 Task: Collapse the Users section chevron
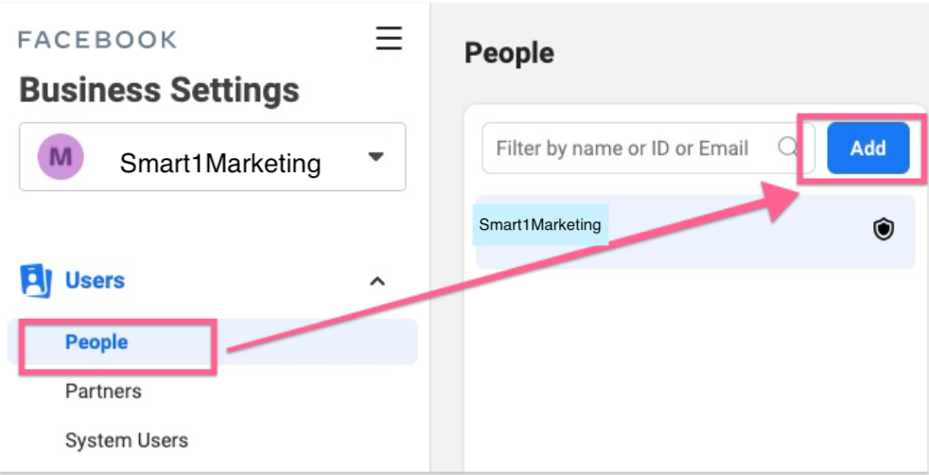pyautogui.click(x=377, y=281)
